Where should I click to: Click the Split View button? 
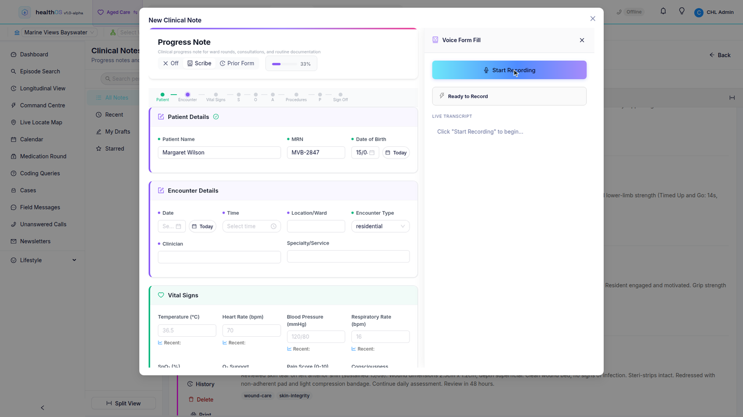123,403
